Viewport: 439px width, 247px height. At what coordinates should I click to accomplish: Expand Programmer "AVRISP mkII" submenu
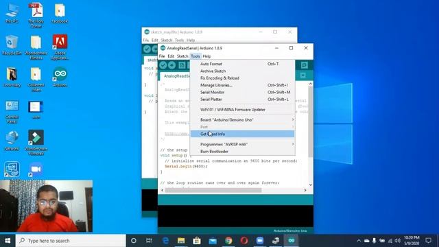(x=242, y=144)
